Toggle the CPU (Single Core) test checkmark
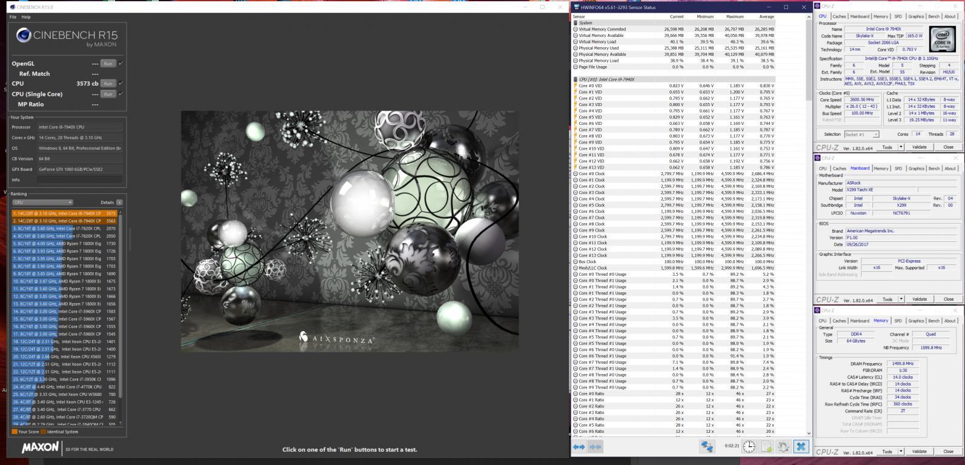This screenshot has height=465, width=965. tap(121, 94)
